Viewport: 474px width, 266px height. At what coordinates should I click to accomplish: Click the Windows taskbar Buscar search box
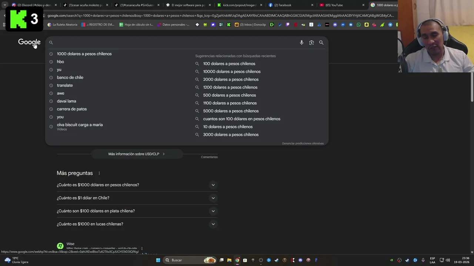(190, 260)
